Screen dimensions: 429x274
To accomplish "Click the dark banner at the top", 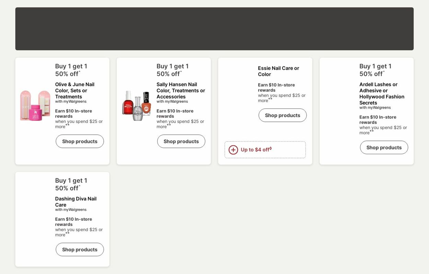I will click(x=214, y=29).
